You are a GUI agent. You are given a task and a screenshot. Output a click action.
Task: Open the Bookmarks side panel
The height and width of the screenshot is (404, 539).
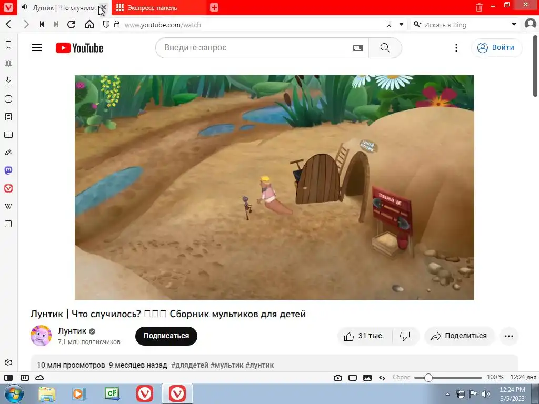pyautogui.click(x=8, y=45)
